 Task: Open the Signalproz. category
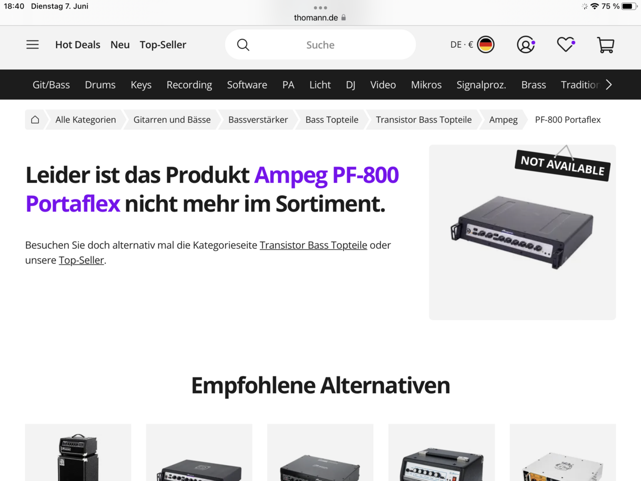481,85
